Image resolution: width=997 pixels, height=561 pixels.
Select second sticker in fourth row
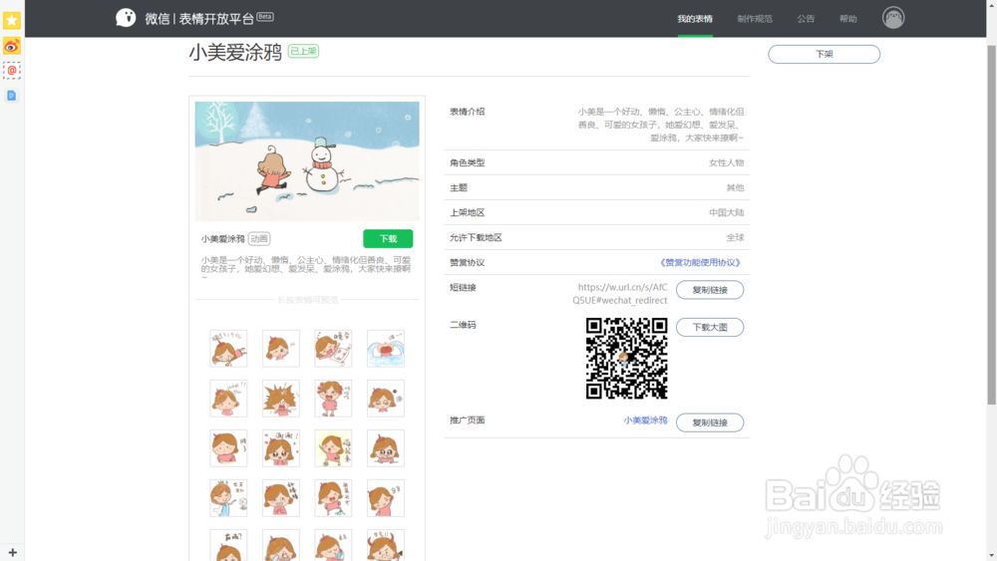click(x=280, y=497)
